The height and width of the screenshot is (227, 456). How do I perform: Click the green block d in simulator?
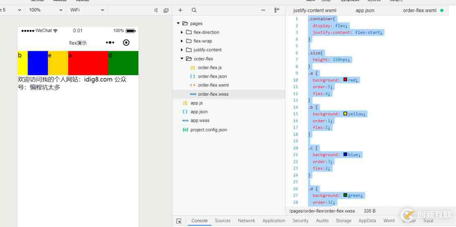tap(123, 63)
